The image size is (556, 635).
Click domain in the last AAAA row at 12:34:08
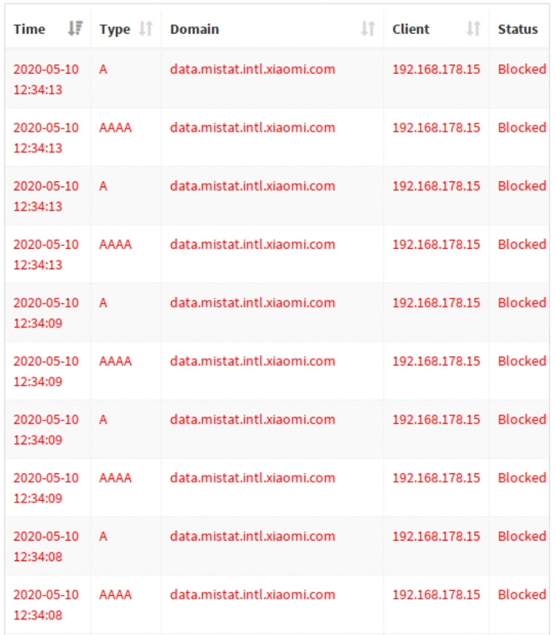click(252, 595)
